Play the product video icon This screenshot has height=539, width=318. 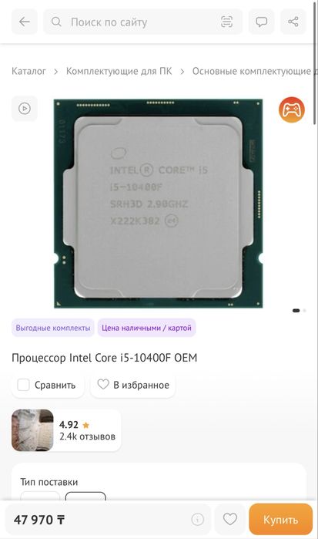(25, 109)
